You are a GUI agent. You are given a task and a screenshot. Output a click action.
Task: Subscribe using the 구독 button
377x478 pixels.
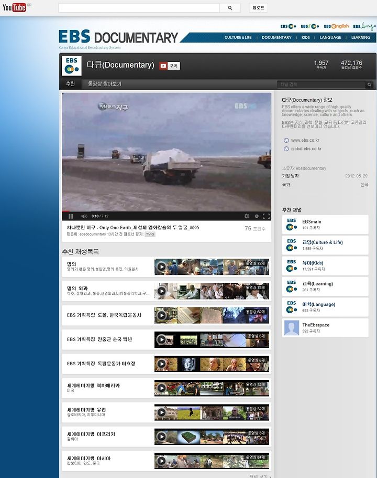[170, 66]
